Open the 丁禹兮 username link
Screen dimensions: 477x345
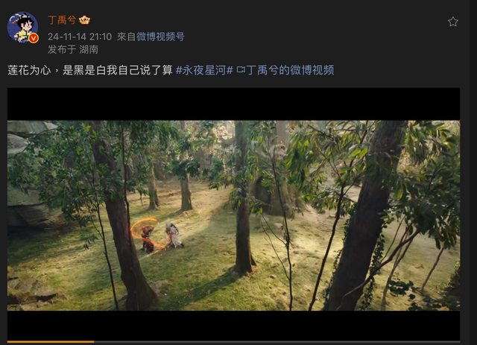tap(62, 20)
